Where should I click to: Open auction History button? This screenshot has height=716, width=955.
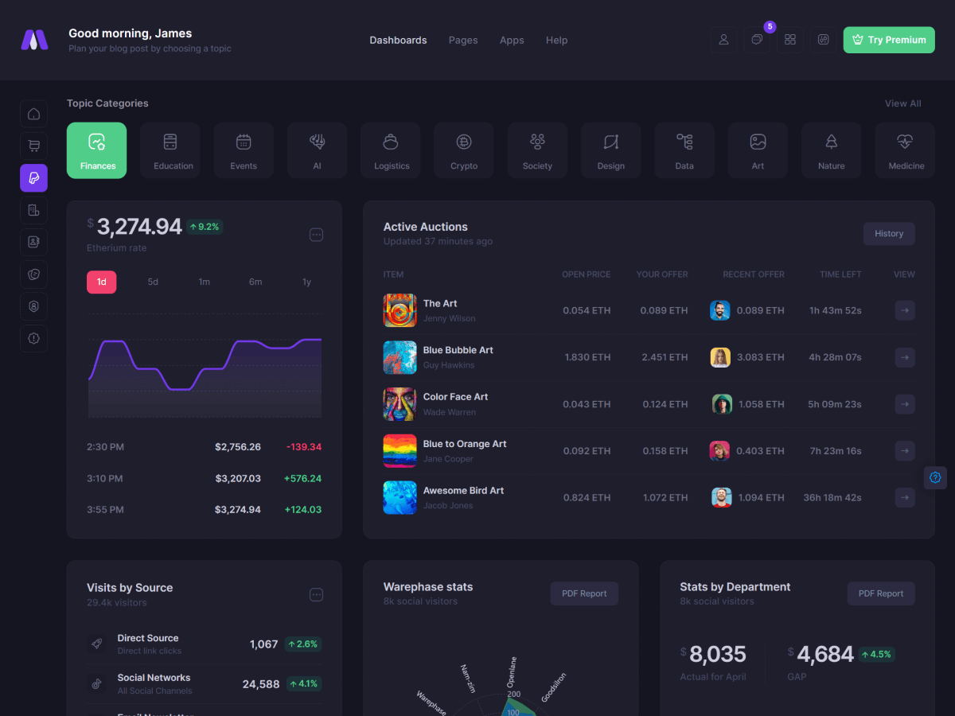point(888,234)
